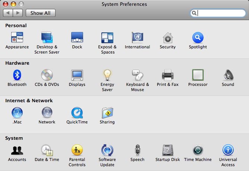Click the magnifying glass in the search field
Viewport: 249px width, 171px height.
coord(194,13)
